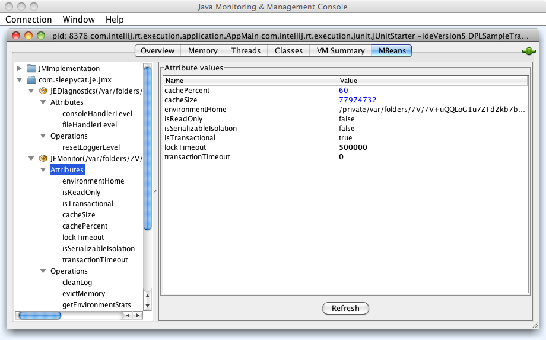The height and width of the screenshot is (340, 546).
Task: Expand the JMImplementation tree node
Action: [20, 69]
